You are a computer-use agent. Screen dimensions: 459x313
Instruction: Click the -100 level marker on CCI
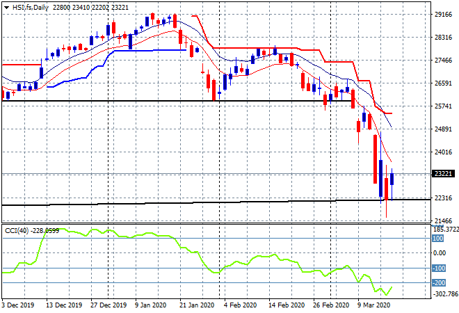click(x=439, y=268)
